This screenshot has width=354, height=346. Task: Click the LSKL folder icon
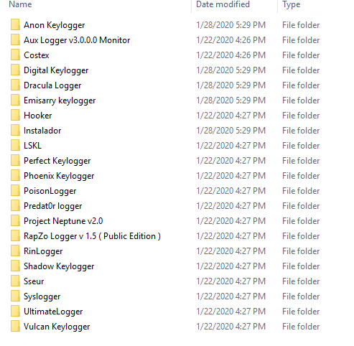(x=15, y=146)
